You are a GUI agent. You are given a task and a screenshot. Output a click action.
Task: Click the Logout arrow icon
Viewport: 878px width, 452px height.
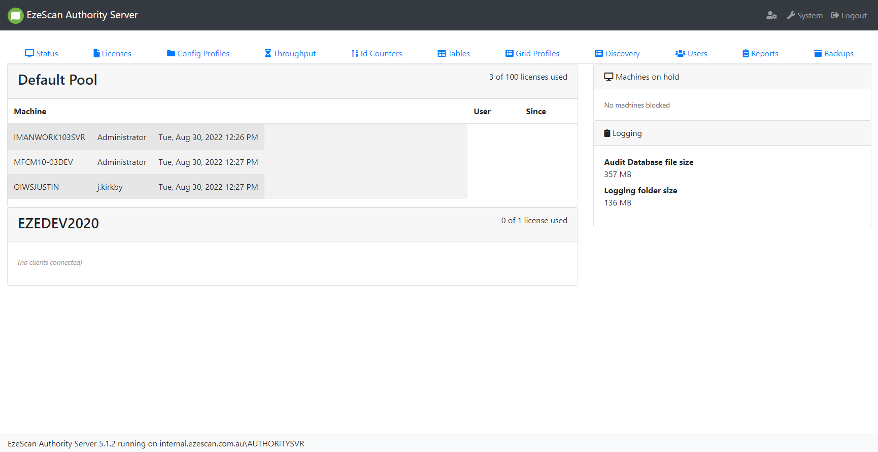click(x=835, y=16)
